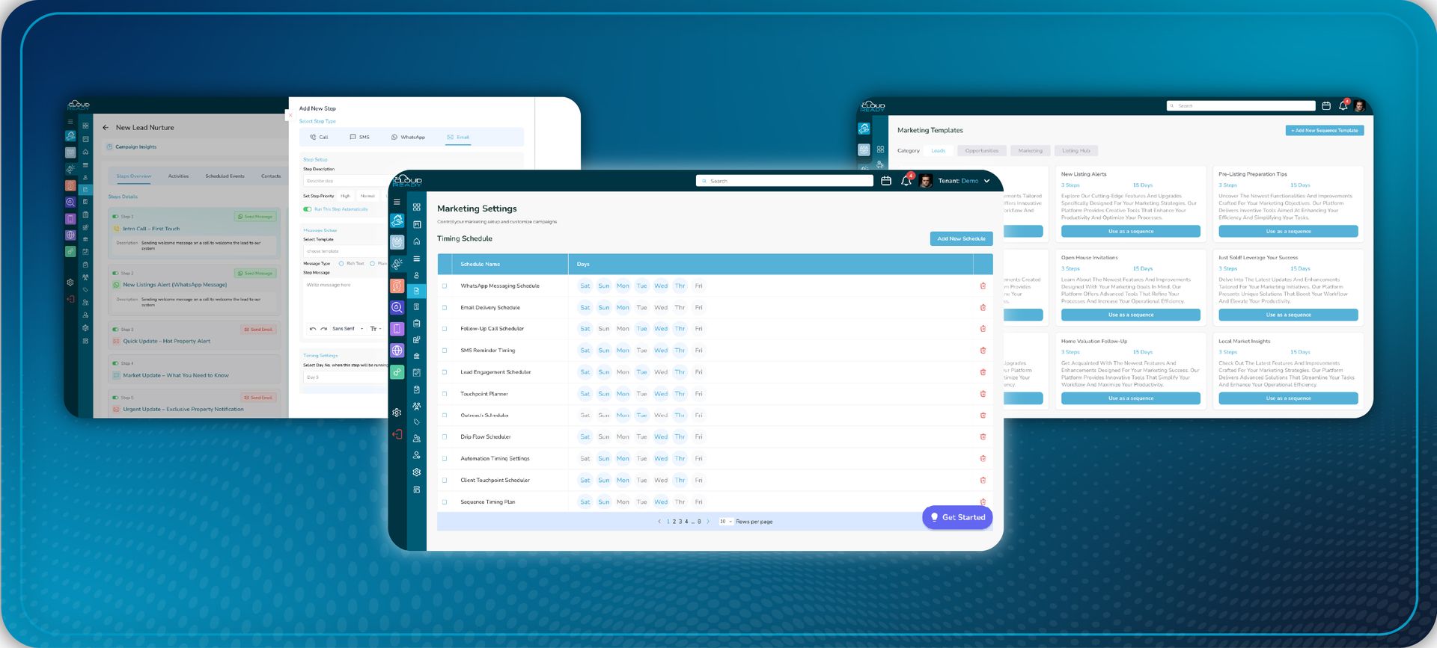Select the Opportunities category tab
Screen dimensions: 1437x648
[981, 151]
